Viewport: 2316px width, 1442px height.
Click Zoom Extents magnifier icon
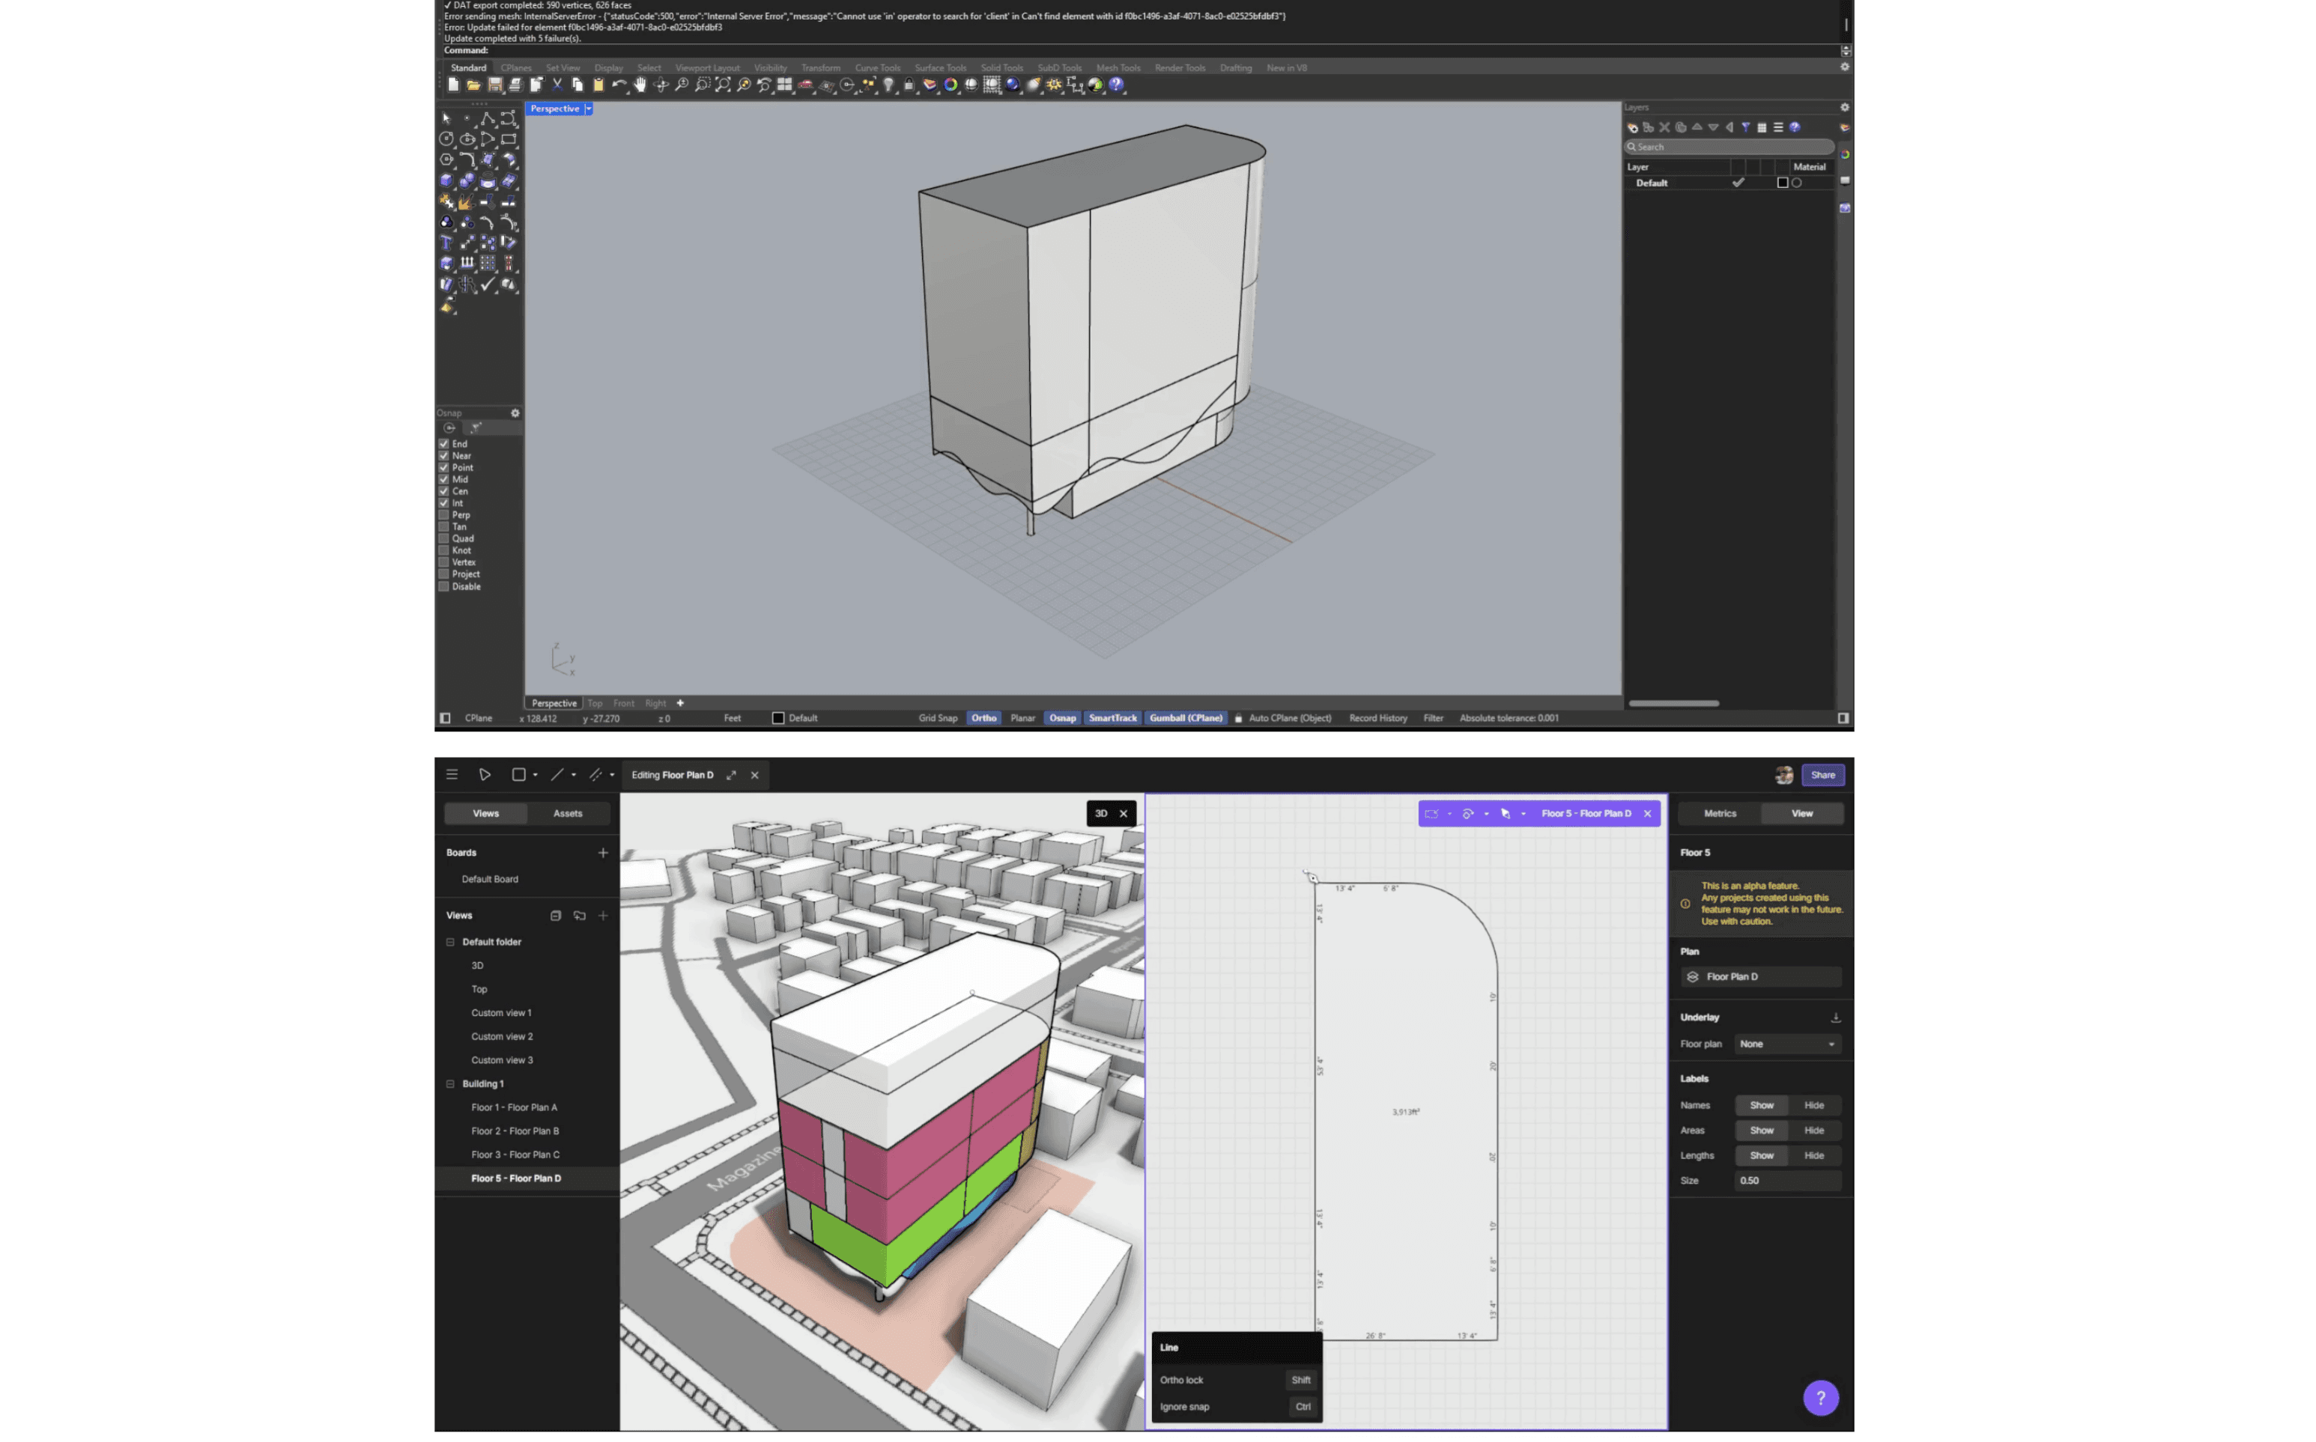[x=723, y=85]
